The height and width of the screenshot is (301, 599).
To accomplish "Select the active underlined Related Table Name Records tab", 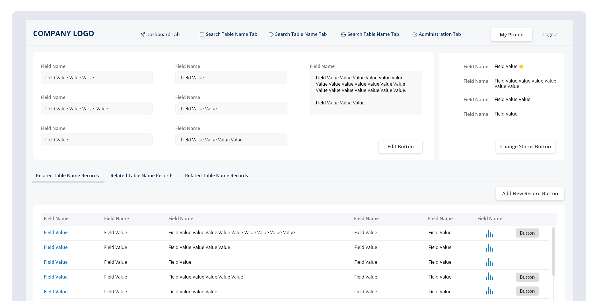I will [x=67, y=176].
